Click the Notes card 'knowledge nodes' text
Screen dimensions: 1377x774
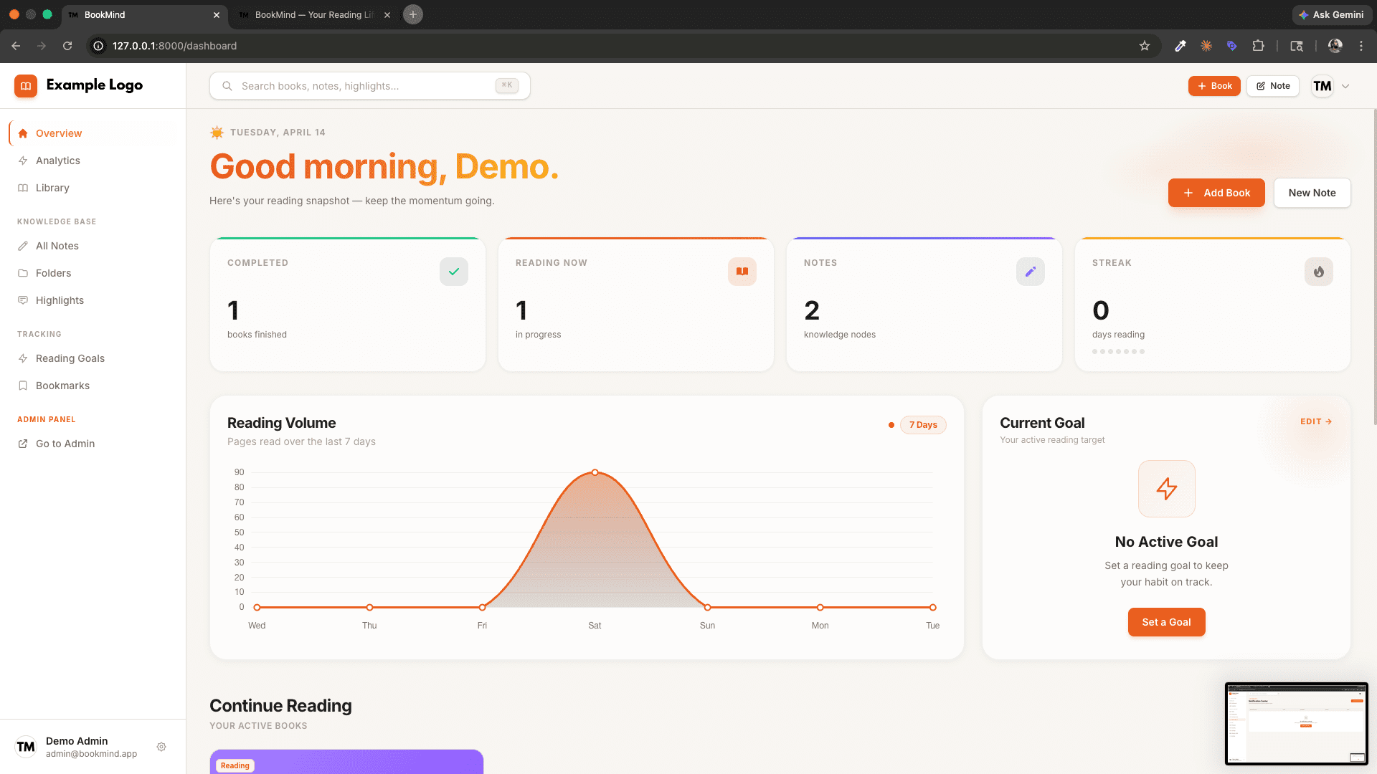tap(840, 335)
